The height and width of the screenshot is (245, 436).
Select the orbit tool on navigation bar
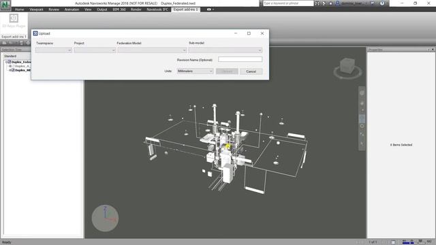[x=362, y=119]
